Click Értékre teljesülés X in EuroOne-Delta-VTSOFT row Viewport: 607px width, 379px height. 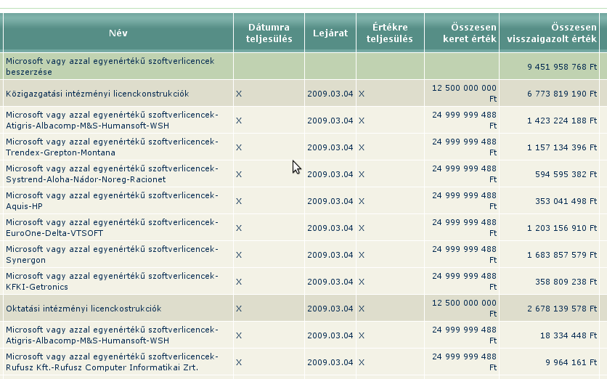(361, 228)
